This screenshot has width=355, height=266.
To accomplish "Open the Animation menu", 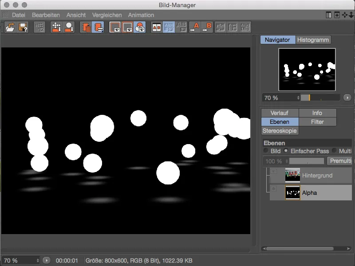I will [x=141, y=15].
